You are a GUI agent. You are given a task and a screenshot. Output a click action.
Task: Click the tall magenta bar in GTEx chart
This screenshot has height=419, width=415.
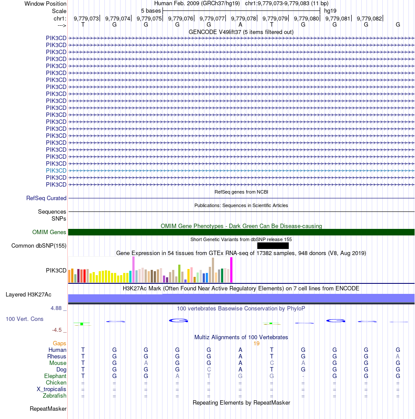point(232,270)
